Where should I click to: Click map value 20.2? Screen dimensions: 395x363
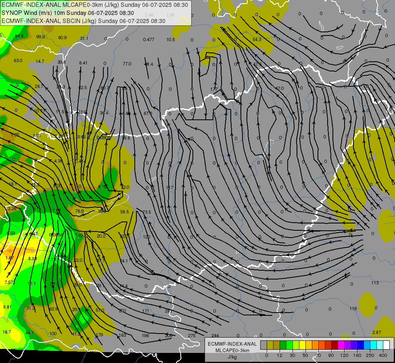pos(101,236)
